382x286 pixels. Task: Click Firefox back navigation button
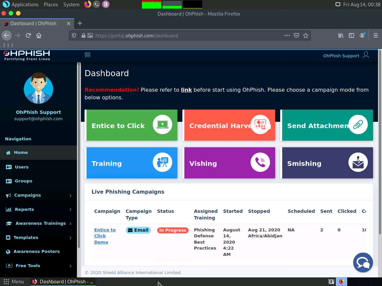pyautogui.click(x=7, y=35)
